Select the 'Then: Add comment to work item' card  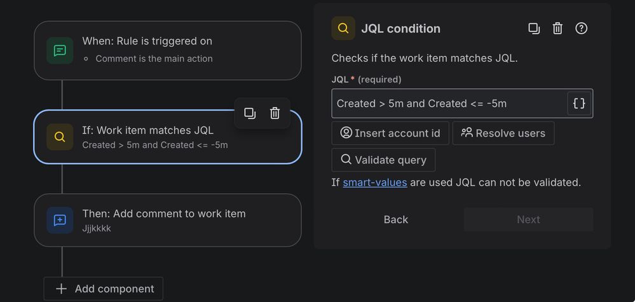click(x=168, y=220)
